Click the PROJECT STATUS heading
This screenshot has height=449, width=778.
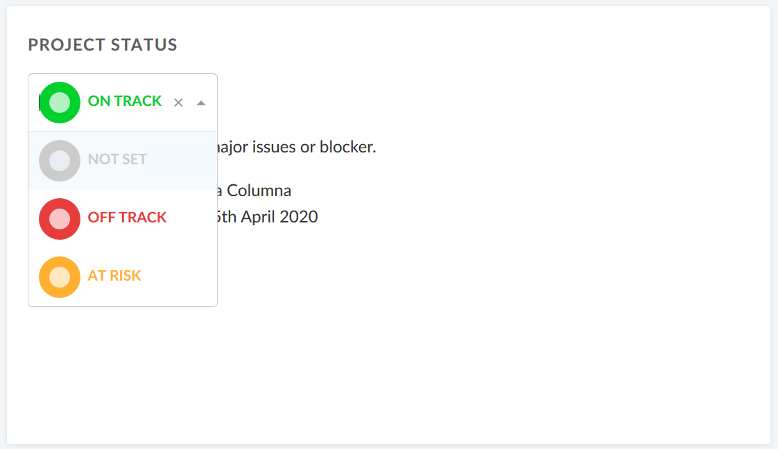click(x=103, y=45)
